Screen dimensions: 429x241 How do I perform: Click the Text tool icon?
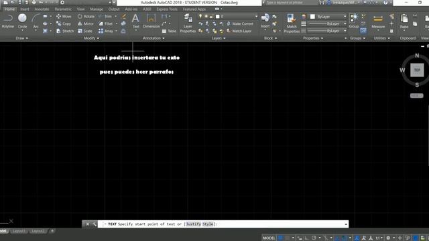coord(135,19)
